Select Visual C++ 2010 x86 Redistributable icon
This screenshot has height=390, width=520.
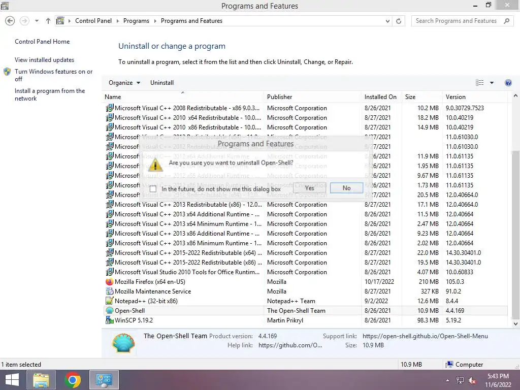pyautogui.click(x=110, y=127)
